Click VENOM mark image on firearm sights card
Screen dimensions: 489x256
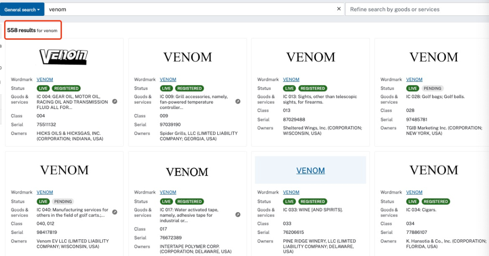pos(311,57)
